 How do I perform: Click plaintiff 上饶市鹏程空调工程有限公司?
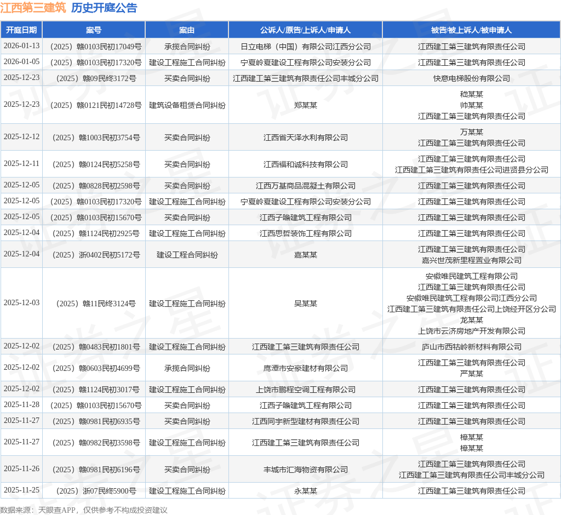coord(306,390)
